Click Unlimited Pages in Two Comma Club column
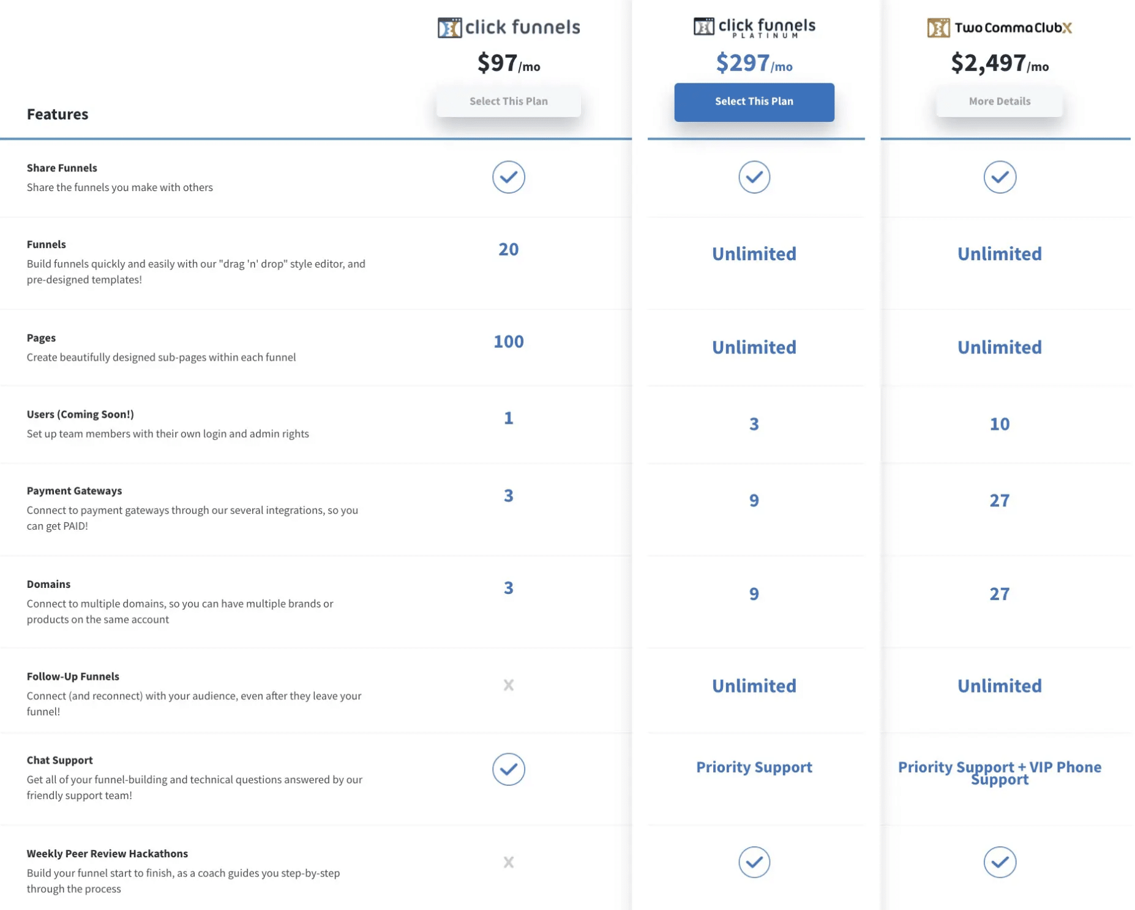Screen dimensions: 1135x910 1000,348
